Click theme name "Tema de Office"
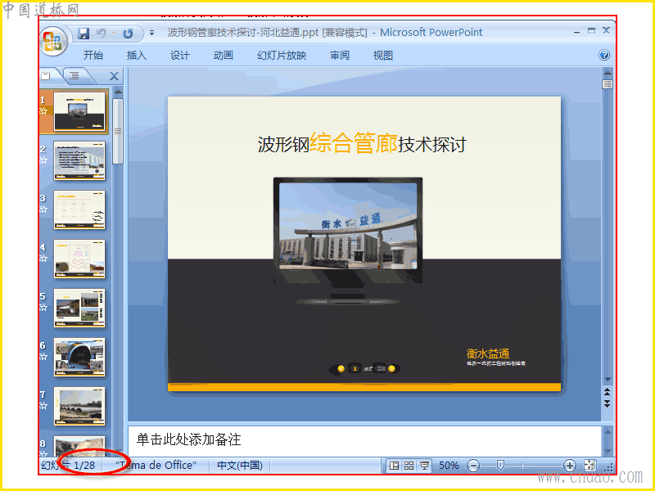655x491 pixels. (156, 465)
